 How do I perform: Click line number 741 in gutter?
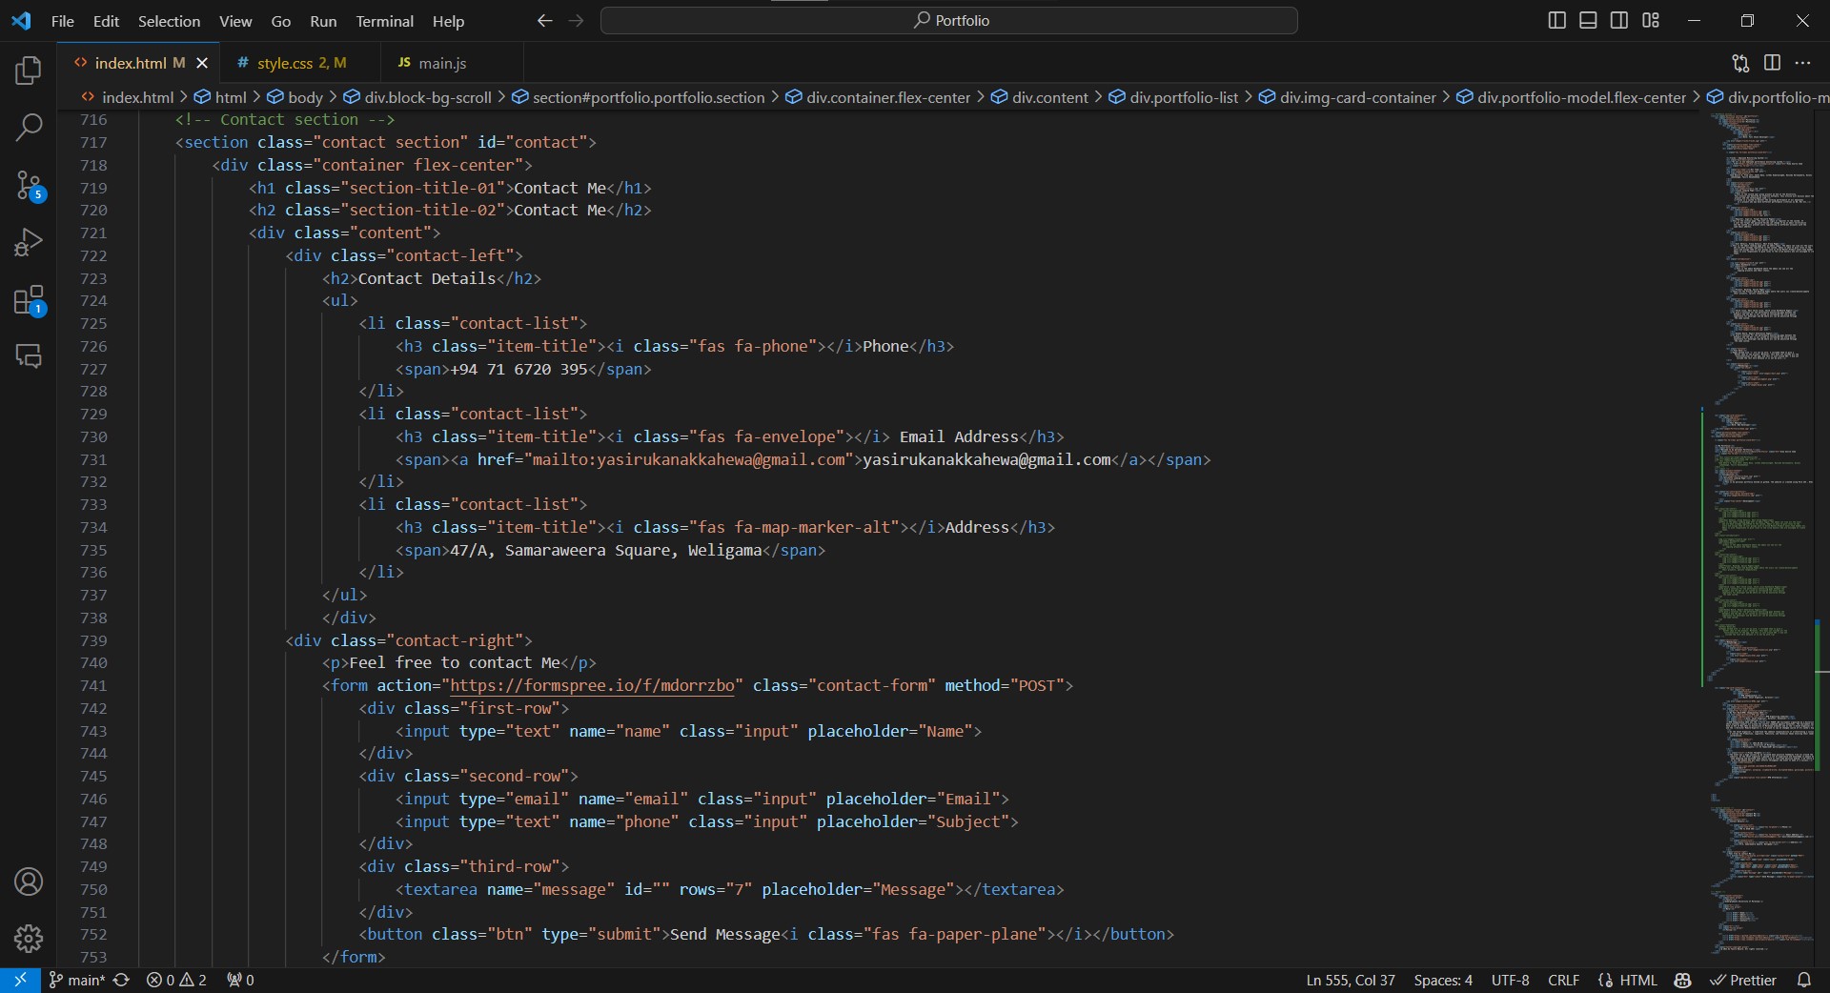tap(93, 686)
